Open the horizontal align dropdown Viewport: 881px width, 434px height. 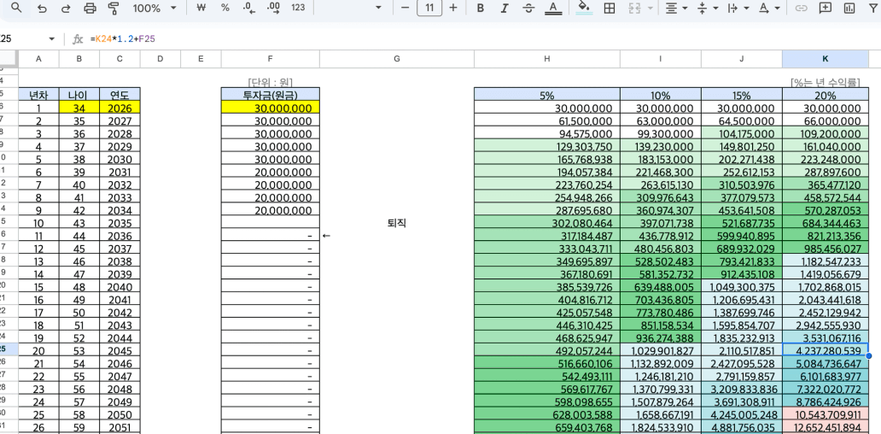[x=676, y=8]
